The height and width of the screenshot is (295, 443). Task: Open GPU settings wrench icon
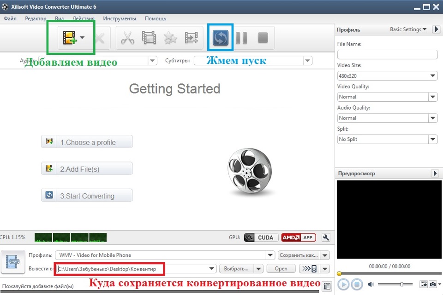pyautogui.click(x=326, y=237)
